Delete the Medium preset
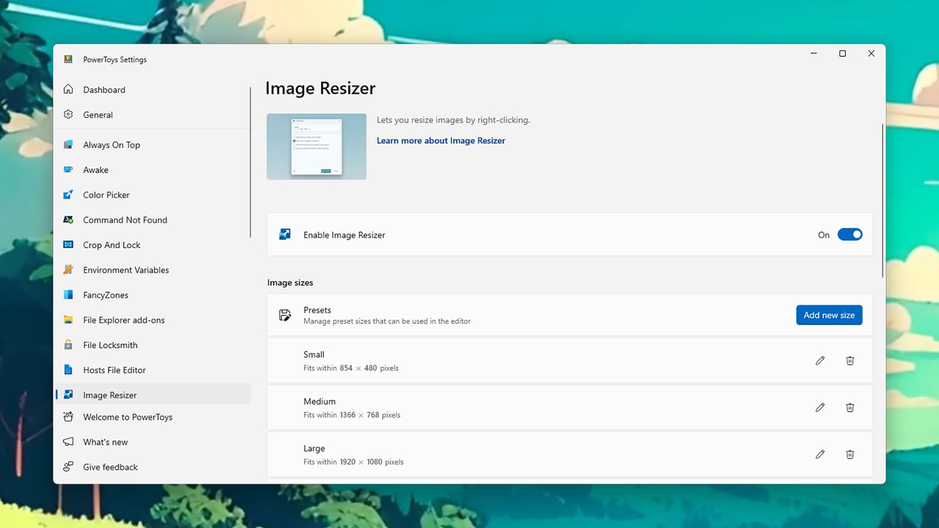939x528 pixels. 850,408
